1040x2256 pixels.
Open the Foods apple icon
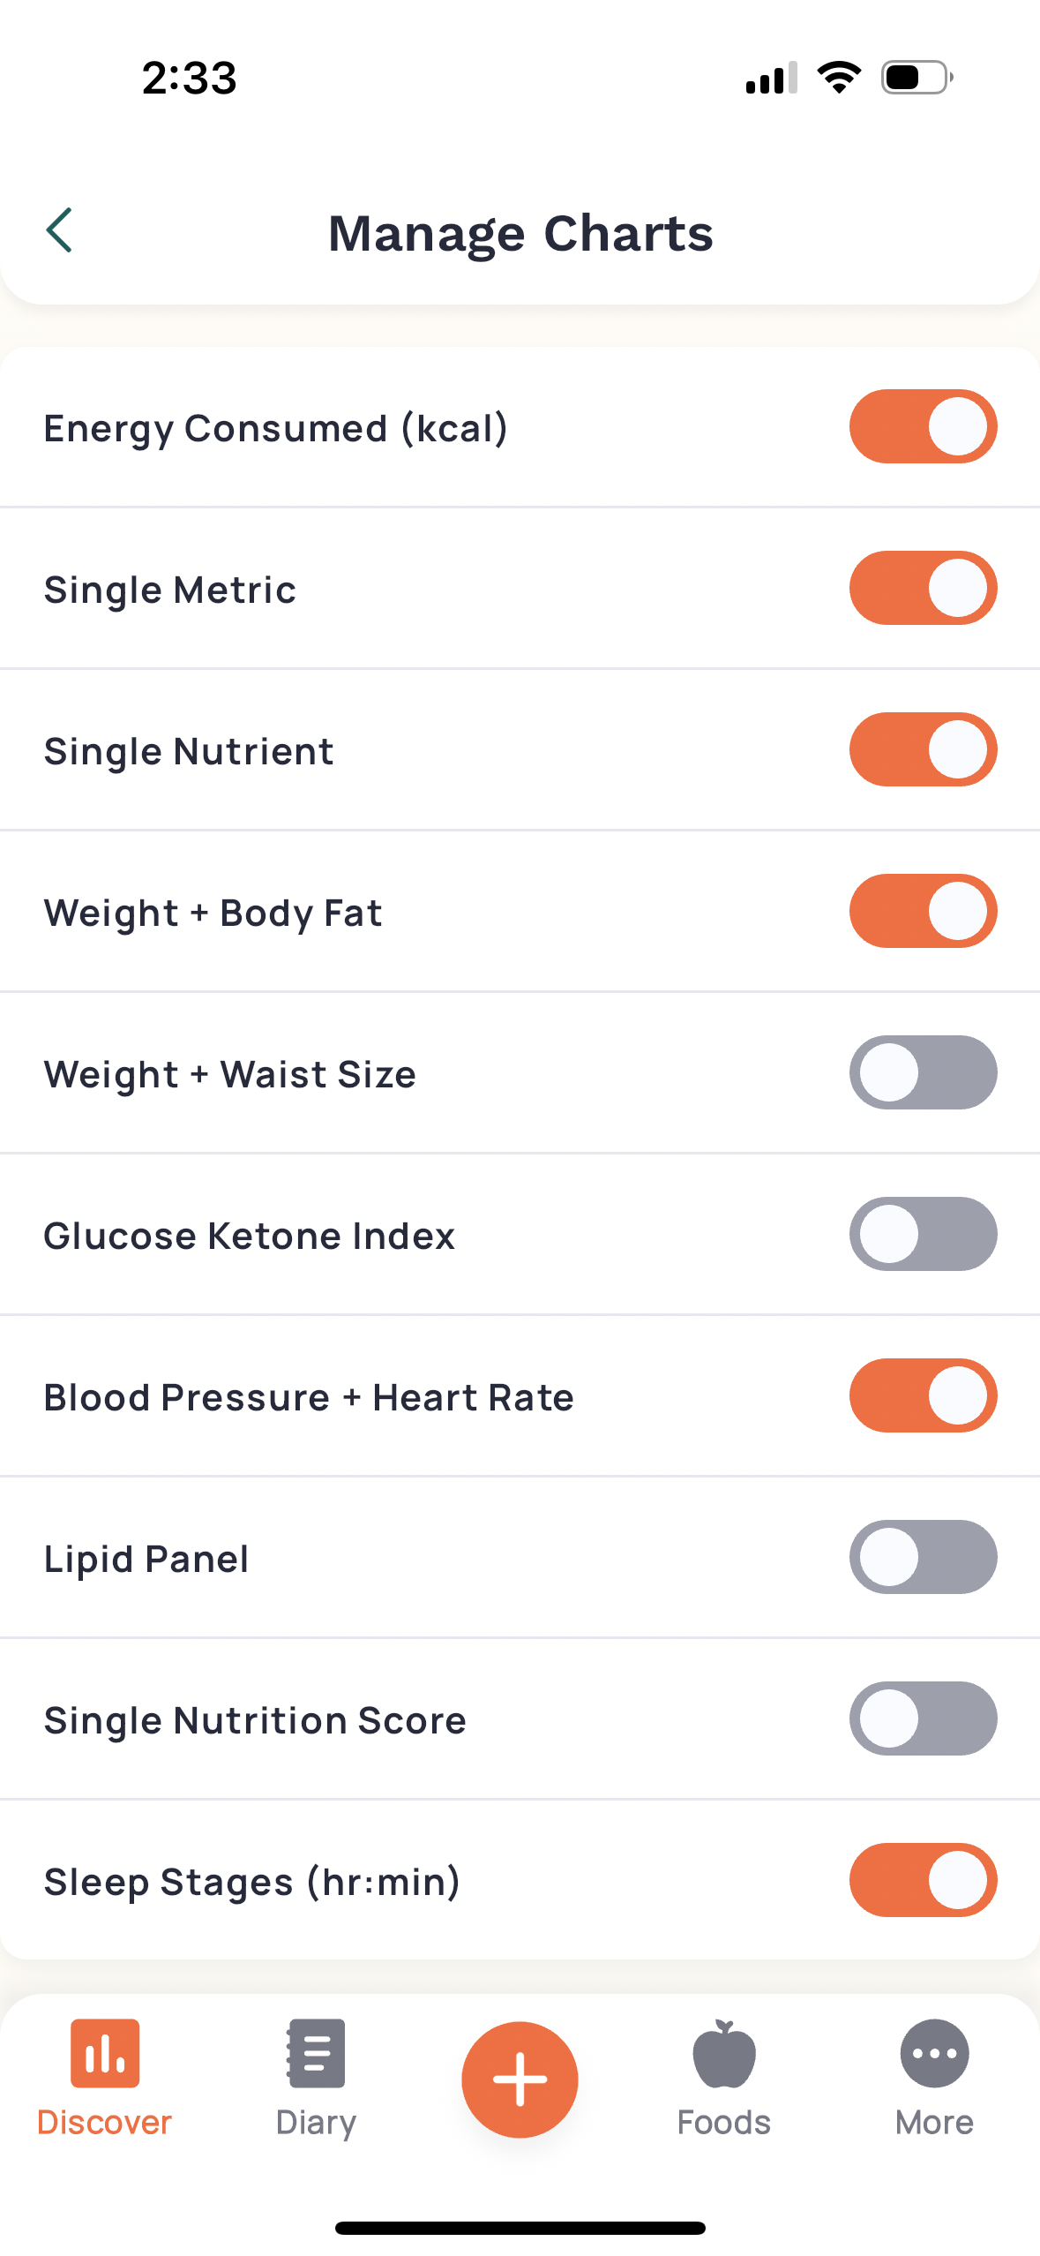724,2052
